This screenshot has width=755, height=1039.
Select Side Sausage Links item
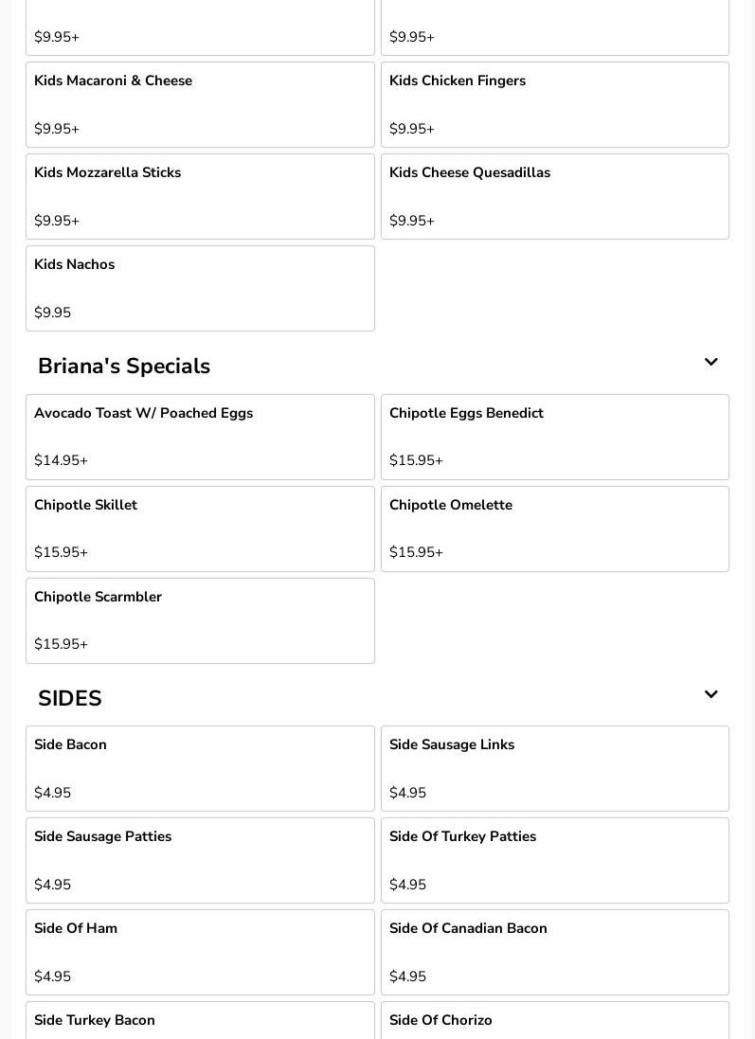click(554, 768)
